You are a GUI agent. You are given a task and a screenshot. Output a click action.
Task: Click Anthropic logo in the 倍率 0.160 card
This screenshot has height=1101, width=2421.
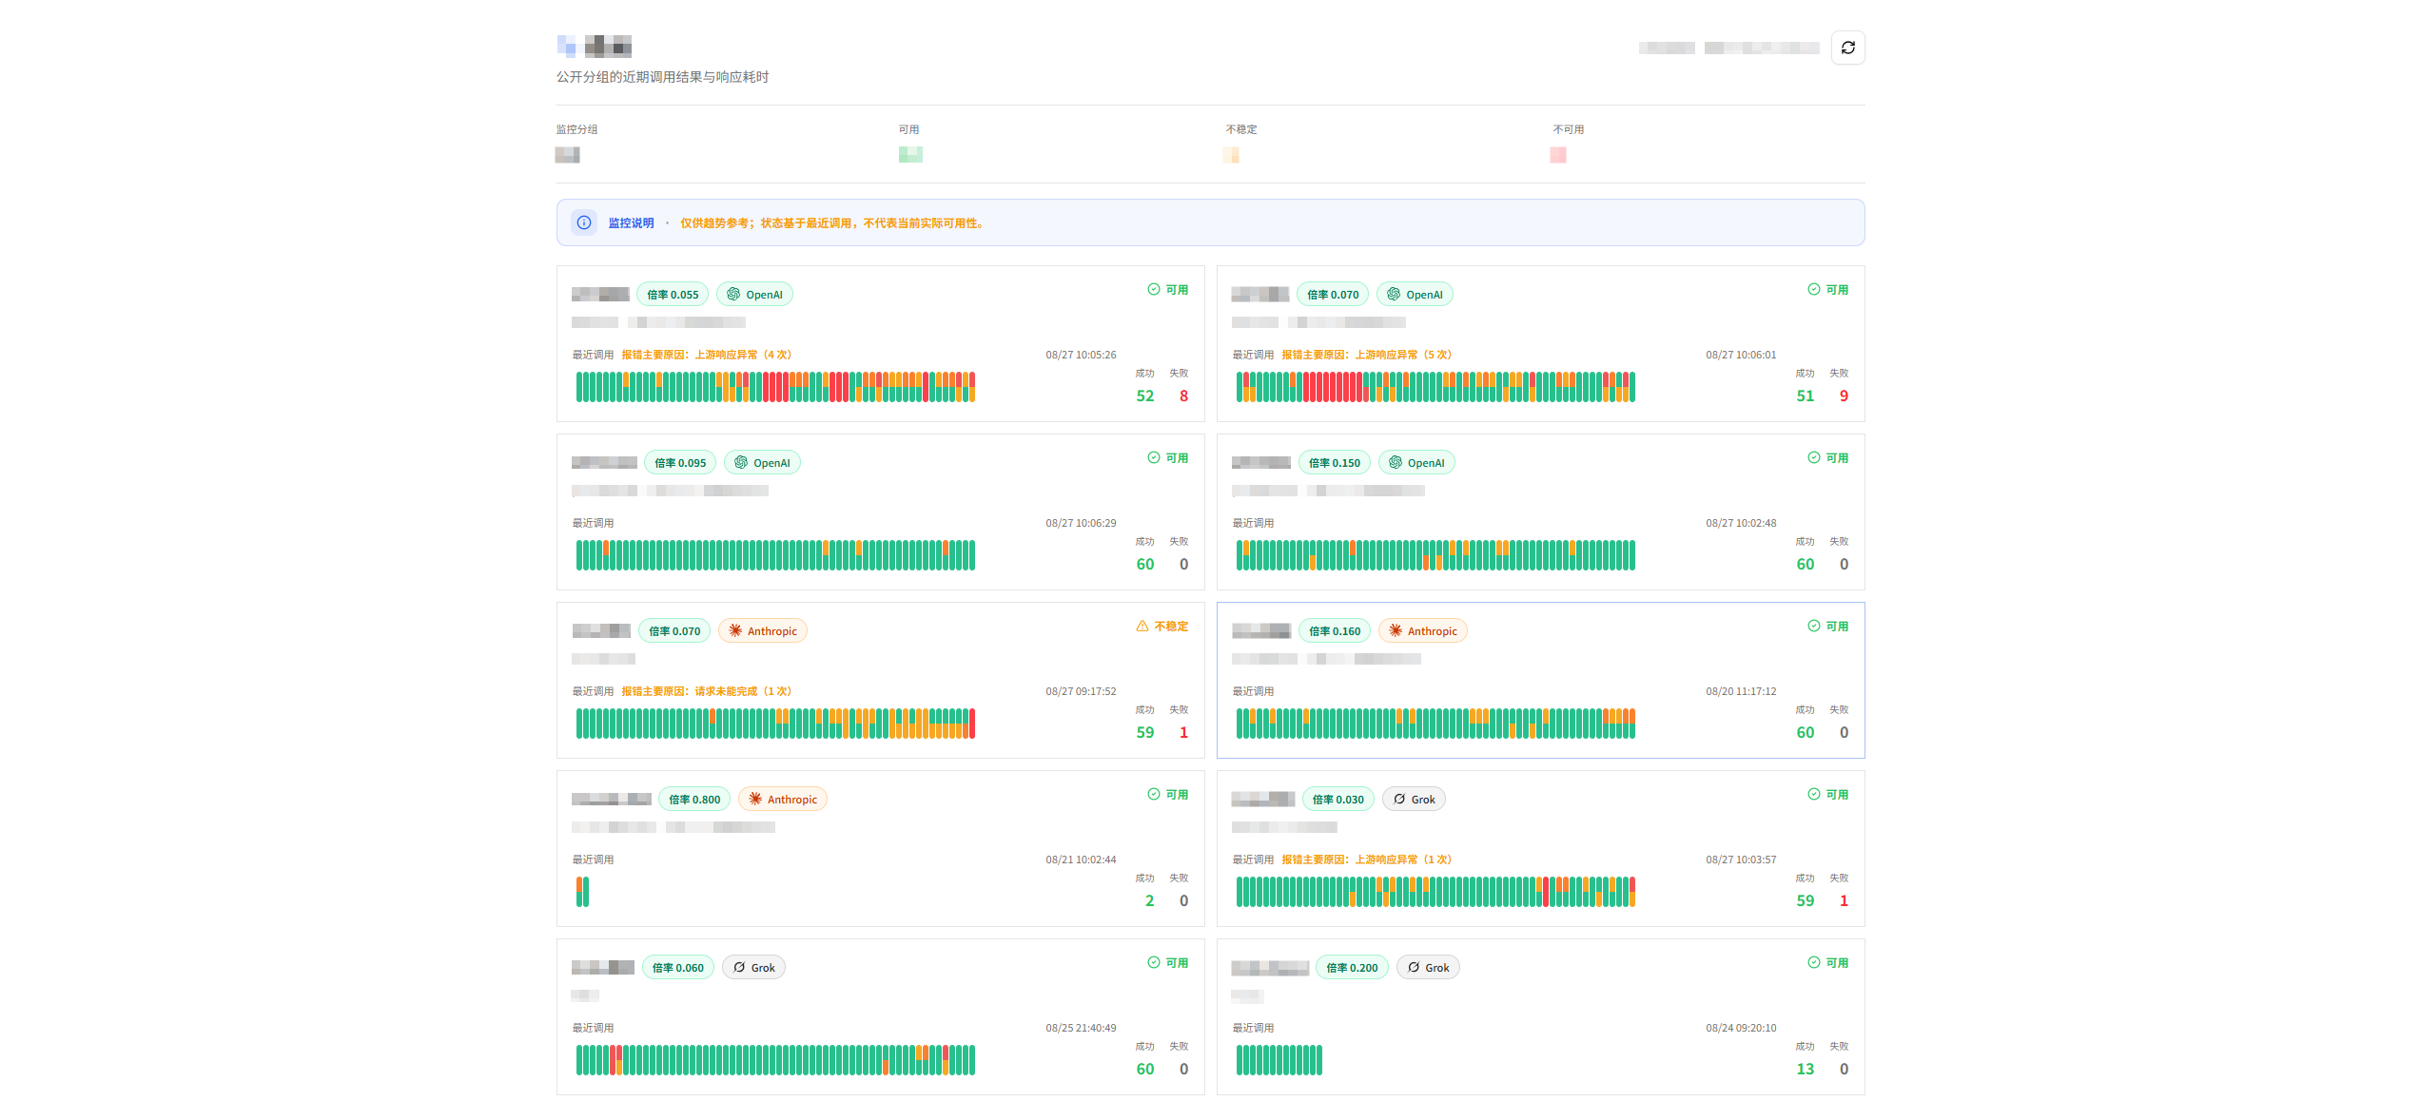[x=1396, y=631]
